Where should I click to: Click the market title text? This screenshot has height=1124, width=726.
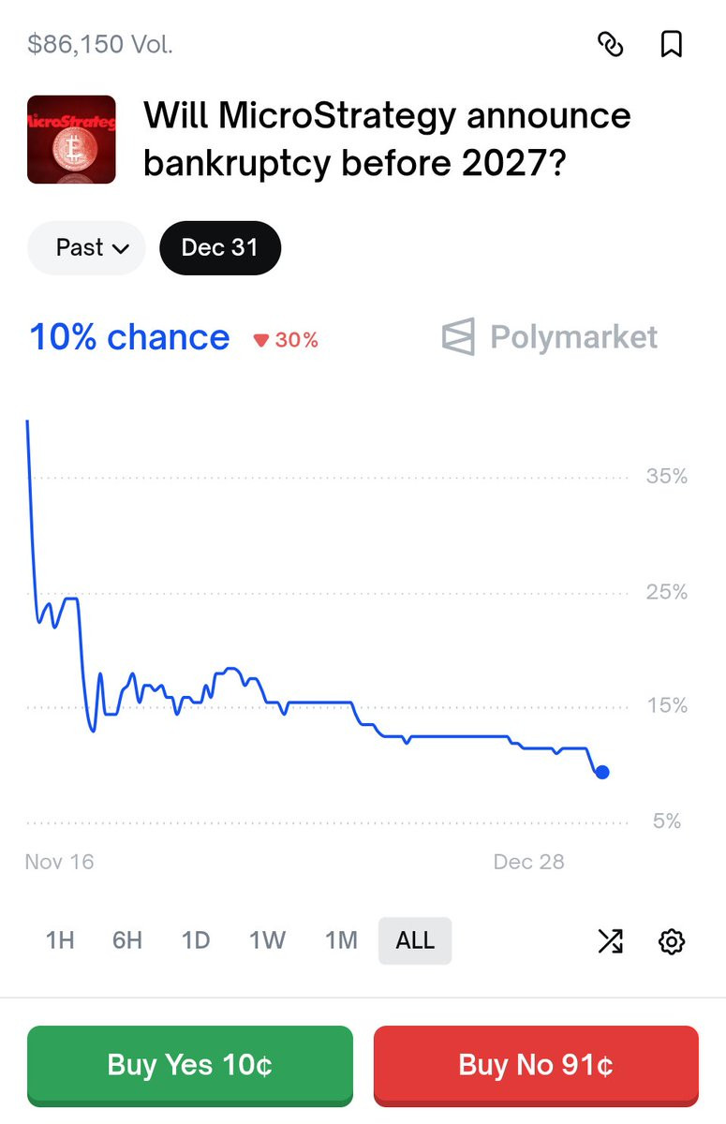pos(387,140)
